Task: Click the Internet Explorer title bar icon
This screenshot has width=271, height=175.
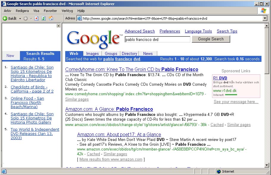Action: pyautogui.click(x=4, y=4)
